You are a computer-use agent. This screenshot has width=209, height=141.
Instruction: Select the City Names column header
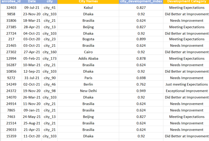[88, 2]
